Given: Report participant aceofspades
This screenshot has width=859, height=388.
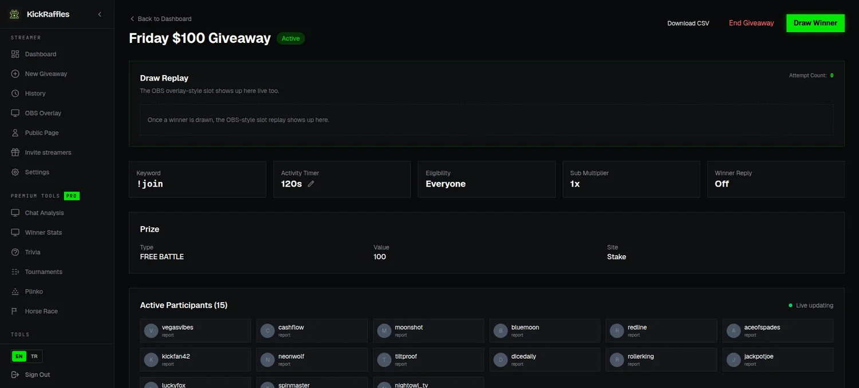Looking at the screenshot, I should (750, 335).
